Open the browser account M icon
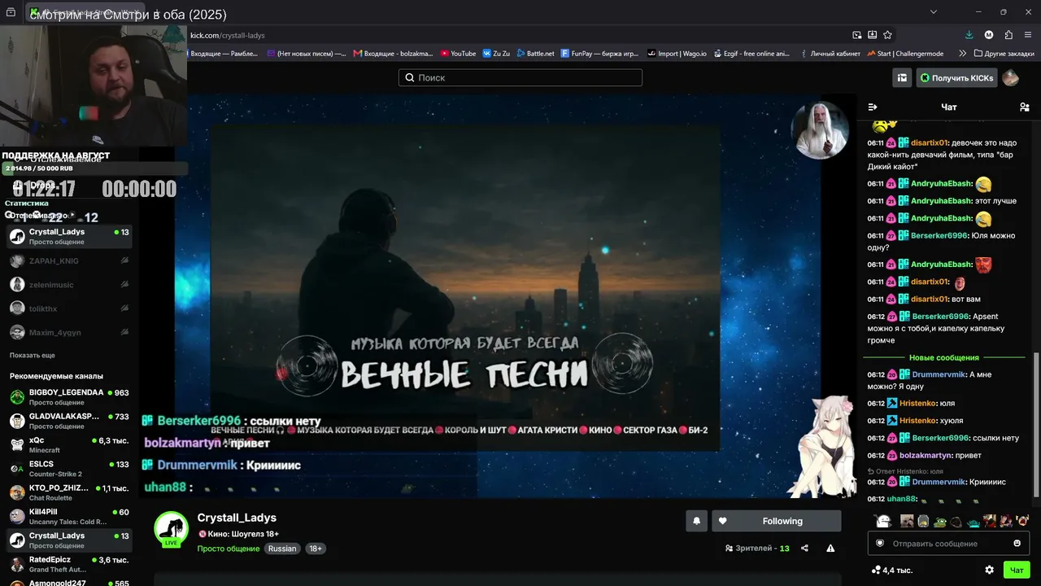The width and height of the screenshot is (1041, 586). pyautogui.click(x=989, y=35)
